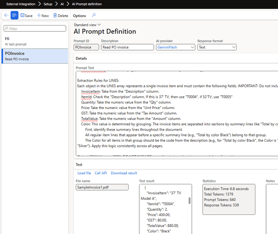Open the Options menu
Screen dimensions: 278x234
pos(79,16)
